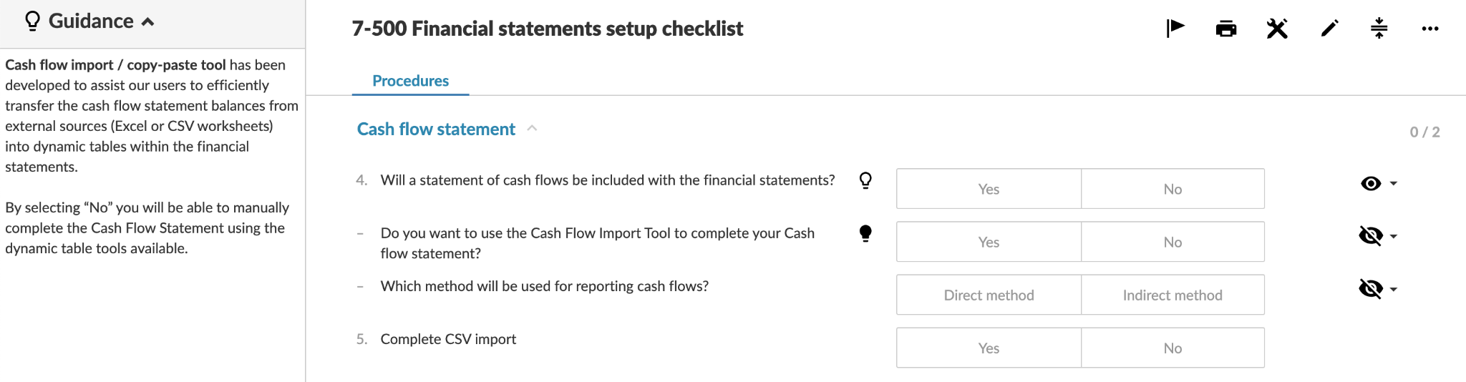The image size is (1466, 382).
Task: Choose Indirect method for reporting cash flows
Action: coord(1173,295)
